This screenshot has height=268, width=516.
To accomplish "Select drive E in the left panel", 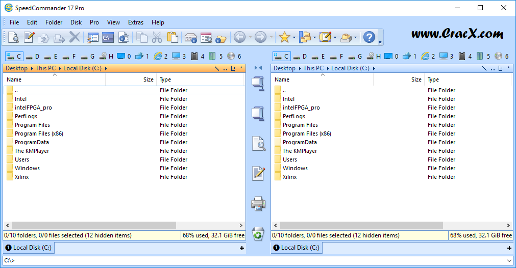I will coord(52,57).
